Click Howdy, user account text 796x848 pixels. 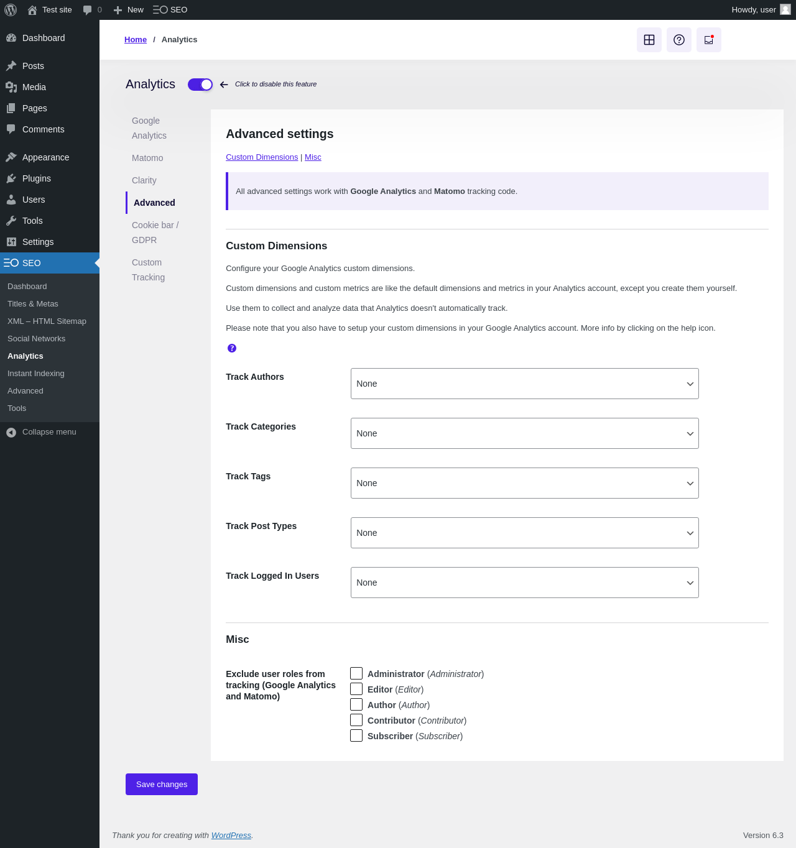tap(754, 10)
